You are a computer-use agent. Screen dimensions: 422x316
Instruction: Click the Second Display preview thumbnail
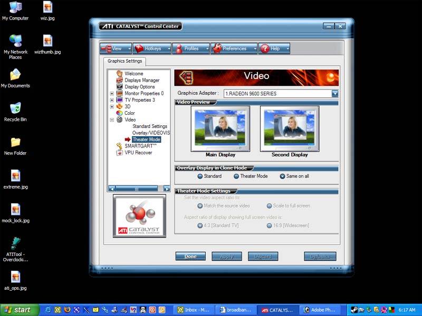pyautogui.click(x=290, y=129)
